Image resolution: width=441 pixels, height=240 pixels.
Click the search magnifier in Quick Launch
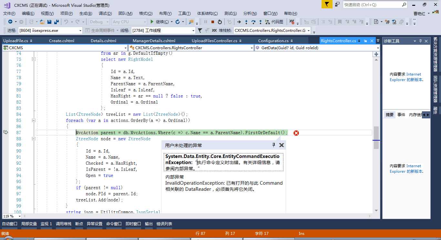pyautogui.click(x=404, y=5)
